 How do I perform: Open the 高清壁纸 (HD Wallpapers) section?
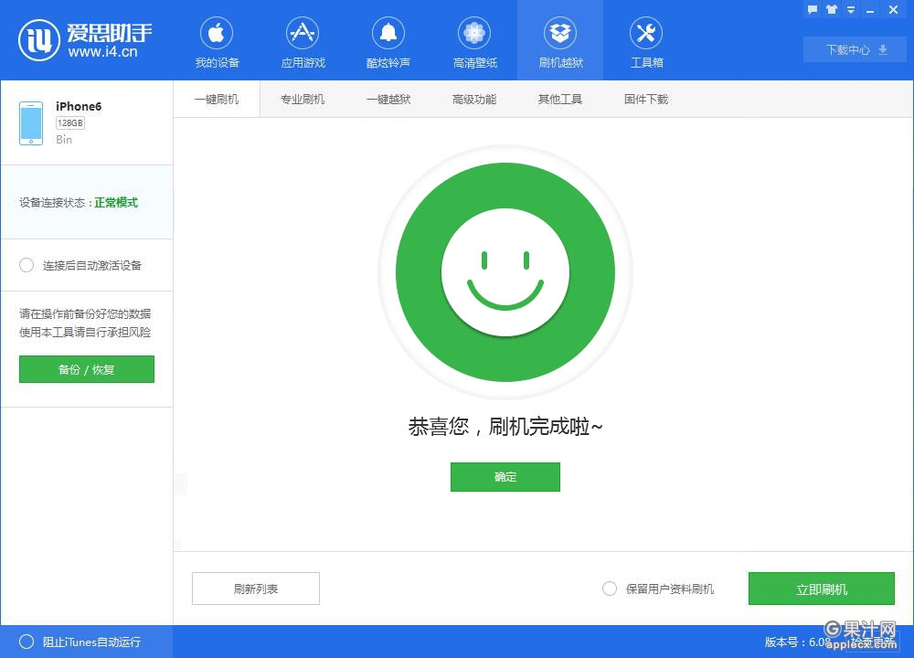(x=473, y=40)
